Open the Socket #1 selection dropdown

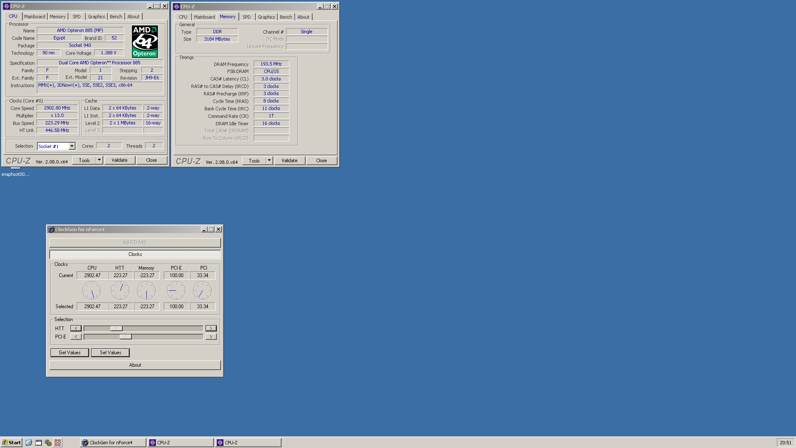pyautogui.click(x=72, y=146)
